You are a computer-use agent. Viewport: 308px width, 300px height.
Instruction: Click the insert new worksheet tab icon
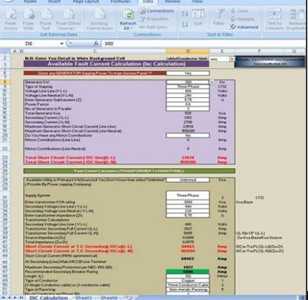pos(128,297)
